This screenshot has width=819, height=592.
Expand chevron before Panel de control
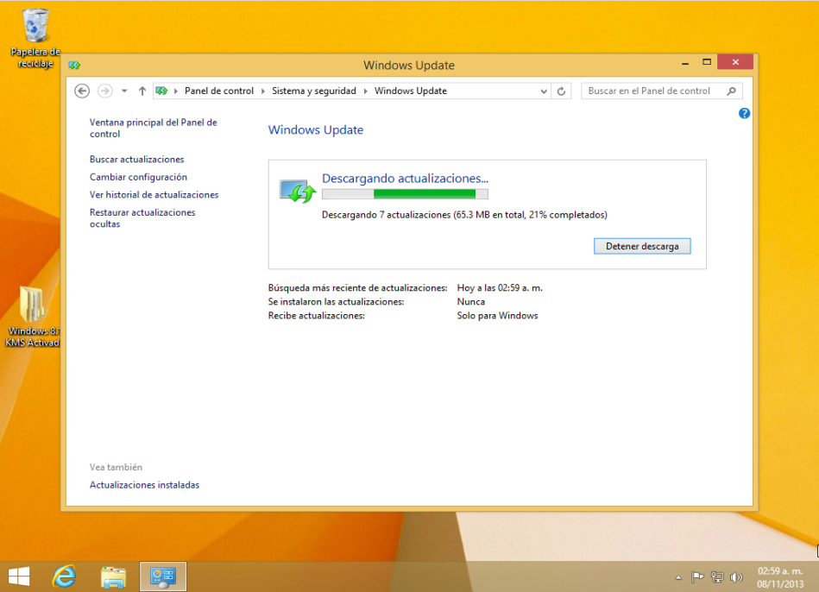(x=176, y=91)
